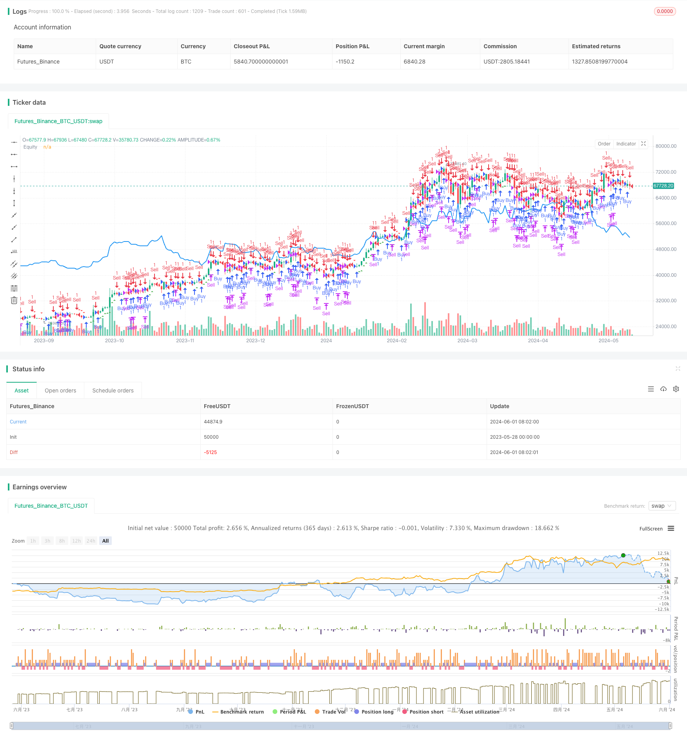Image resolution: width=687 pixels, height=741 pixels.
Task: Set chart zoom to 24h
Action: pyautogui.click(x=91, y=541)
